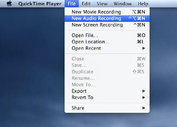Click QuickTime Player application menu
Screen dimensions: 177x127
tap(40, 4)
